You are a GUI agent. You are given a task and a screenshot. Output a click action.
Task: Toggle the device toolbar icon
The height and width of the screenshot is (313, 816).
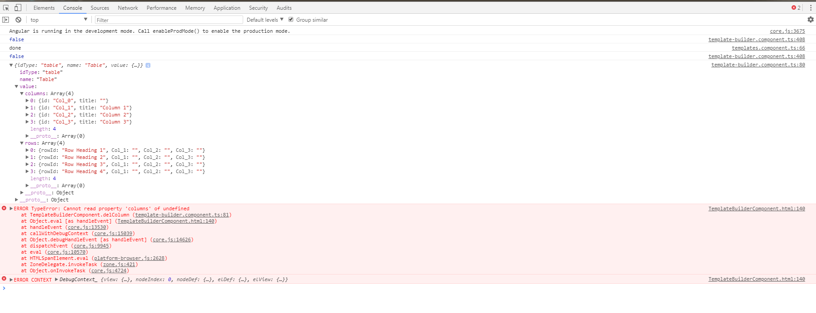(18, 8)
